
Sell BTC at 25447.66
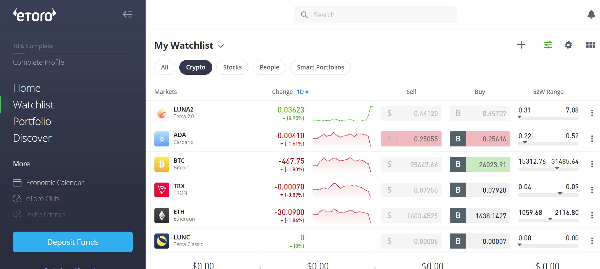(x=411, y=164)
